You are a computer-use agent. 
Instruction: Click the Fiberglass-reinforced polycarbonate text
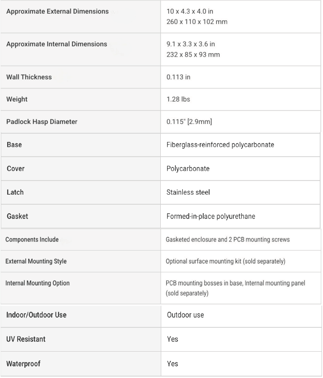coord(220,145)
